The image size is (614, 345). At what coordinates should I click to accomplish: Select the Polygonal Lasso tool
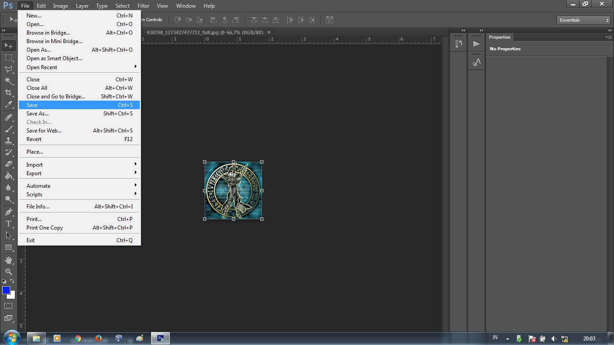[x=9, y=69]
